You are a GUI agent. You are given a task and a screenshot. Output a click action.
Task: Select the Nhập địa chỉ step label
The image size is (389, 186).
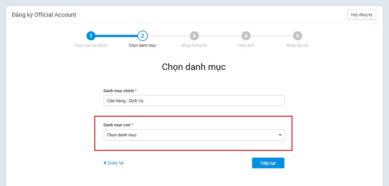[297, 45]
